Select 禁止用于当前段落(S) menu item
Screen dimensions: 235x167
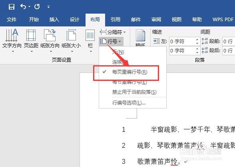click(133, 92)
